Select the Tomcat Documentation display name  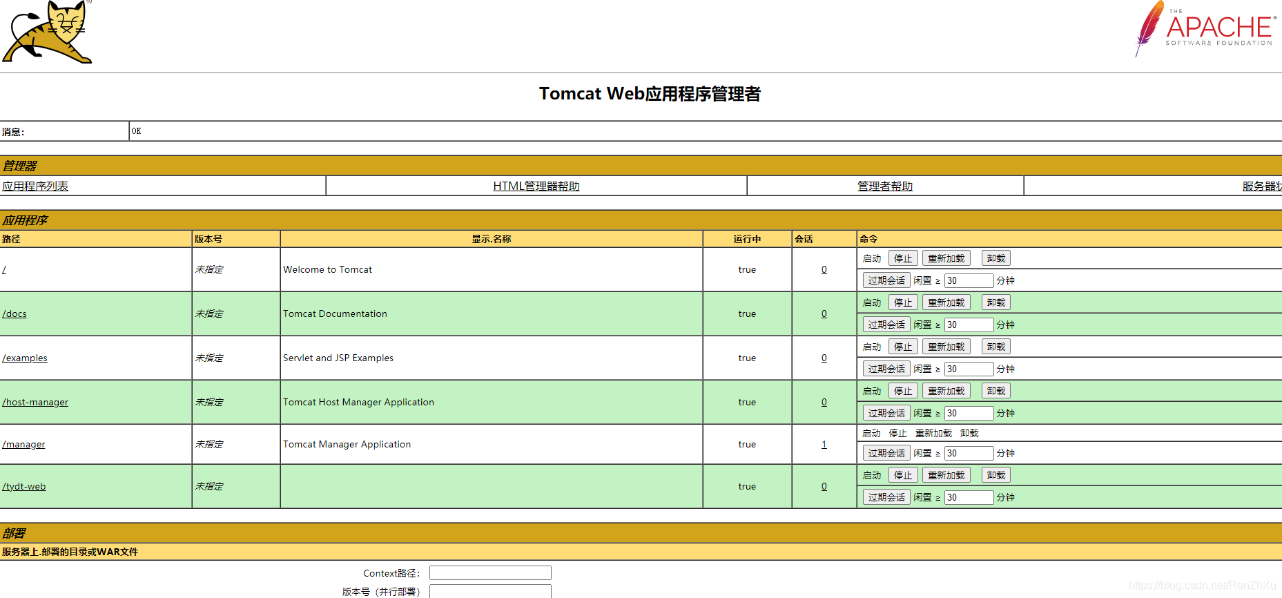(x=335, y=314)
